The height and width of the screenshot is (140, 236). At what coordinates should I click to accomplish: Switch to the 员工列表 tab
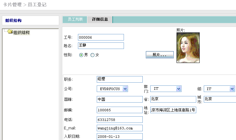(75, 19)
